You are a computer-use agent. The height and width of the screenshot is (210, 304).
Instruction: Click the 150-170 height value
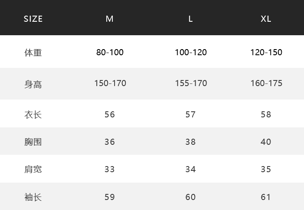point(110,83)
